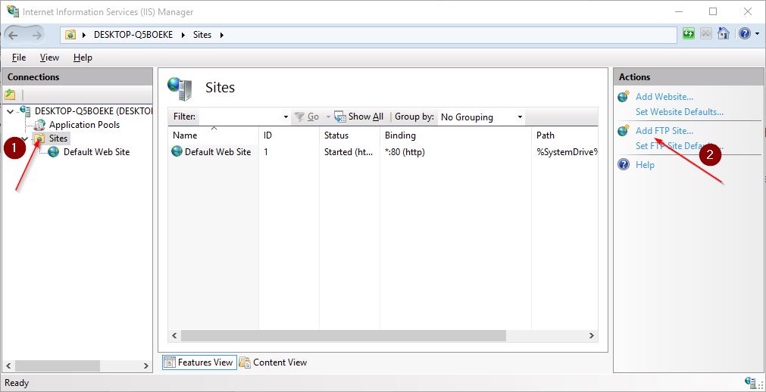The image size is (766, 392).
Task: Collapse the Sites tree node
Action: [x=24, y=138]
